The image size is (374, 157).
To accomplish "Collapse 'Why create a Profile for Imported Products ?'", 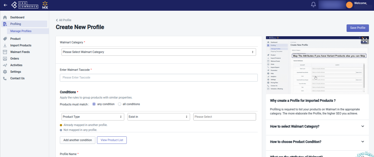I will [303, 100].
